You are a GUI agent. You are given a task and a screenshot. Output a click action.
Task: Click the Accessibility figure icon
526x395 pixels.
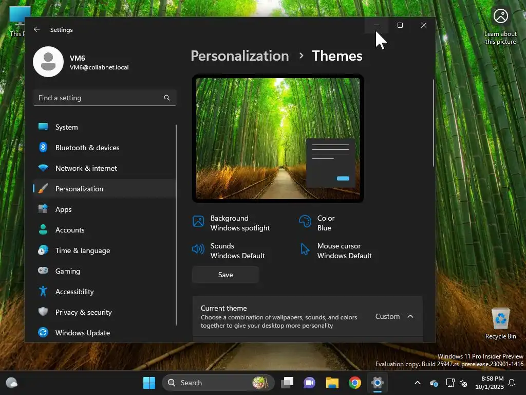43,291
